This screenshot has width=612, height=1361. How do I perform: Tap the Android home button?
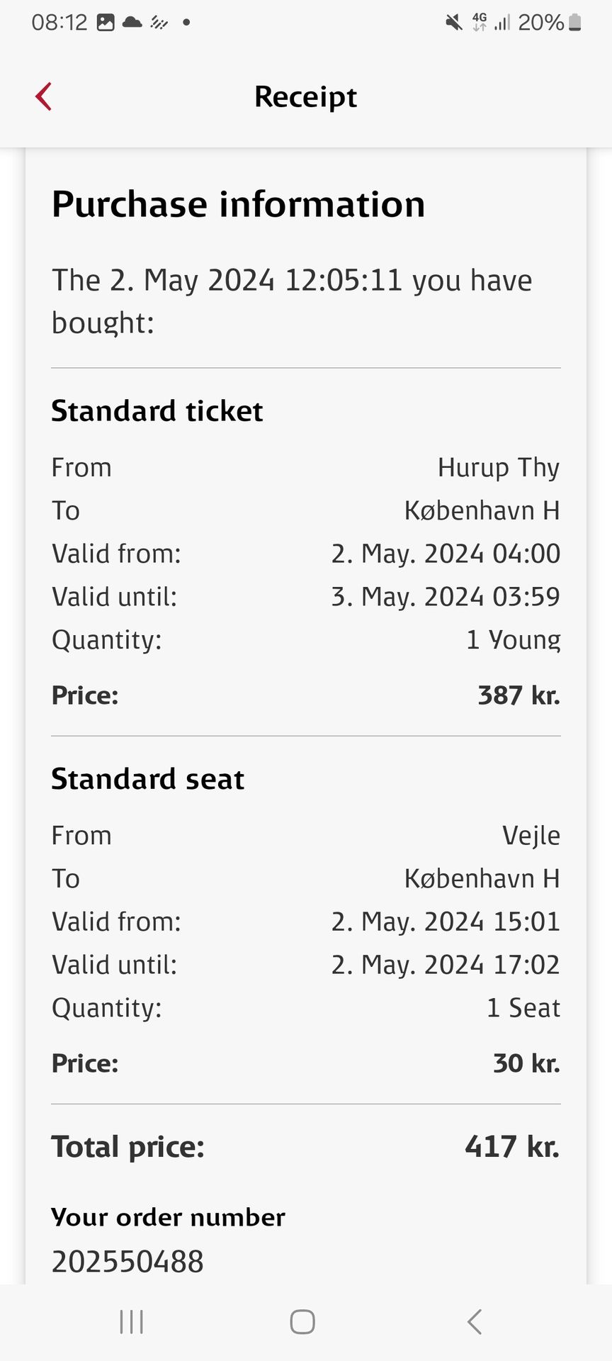click(x=302, y=1322)
